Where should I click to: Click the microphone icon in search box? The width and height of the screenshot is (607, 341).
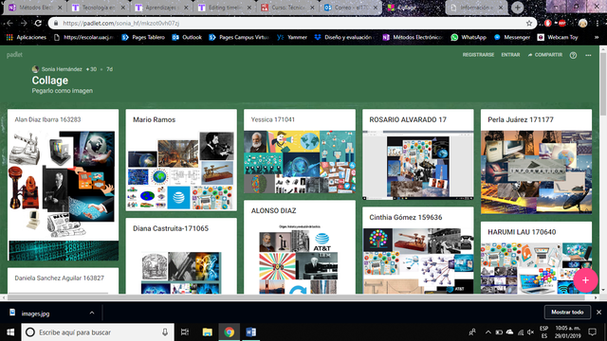coord(165,332)
